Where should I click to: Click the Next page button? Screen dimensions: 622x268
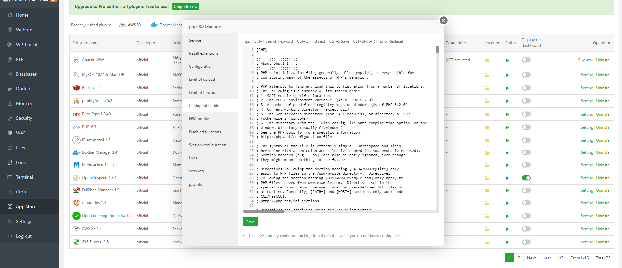click(531, 258)
